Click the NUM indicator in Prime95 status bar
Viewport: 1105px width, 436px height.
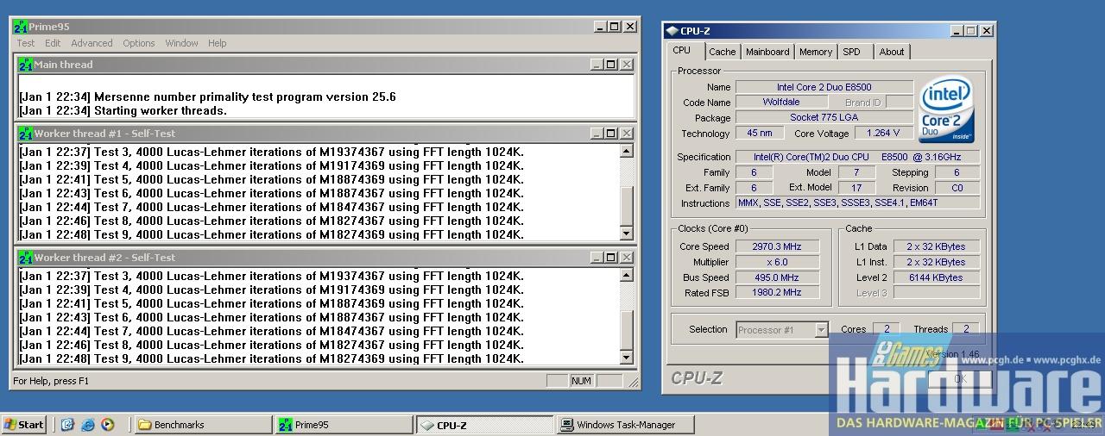(581, 381)
